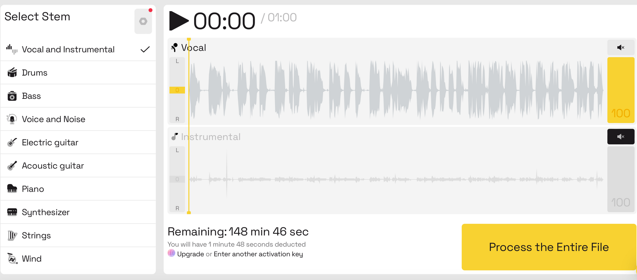
Task: Click the Electric guitar icon
Action: [12, 142]
